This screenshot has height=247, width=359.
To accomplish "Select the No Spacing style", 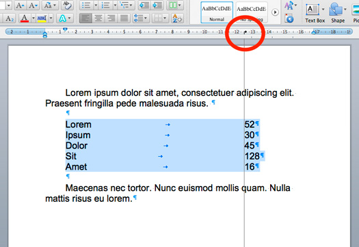I will [x=252, y=12].
